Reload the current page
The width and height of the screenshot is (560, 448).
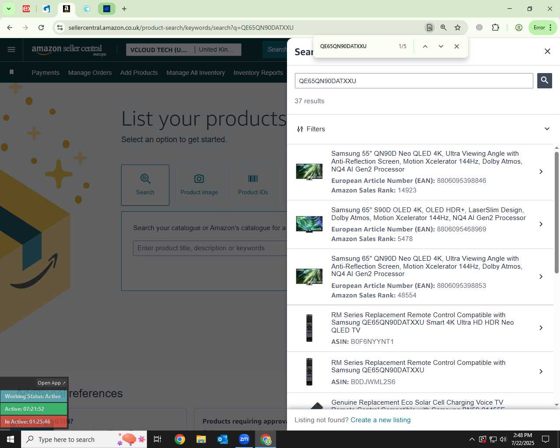[41, 28]
